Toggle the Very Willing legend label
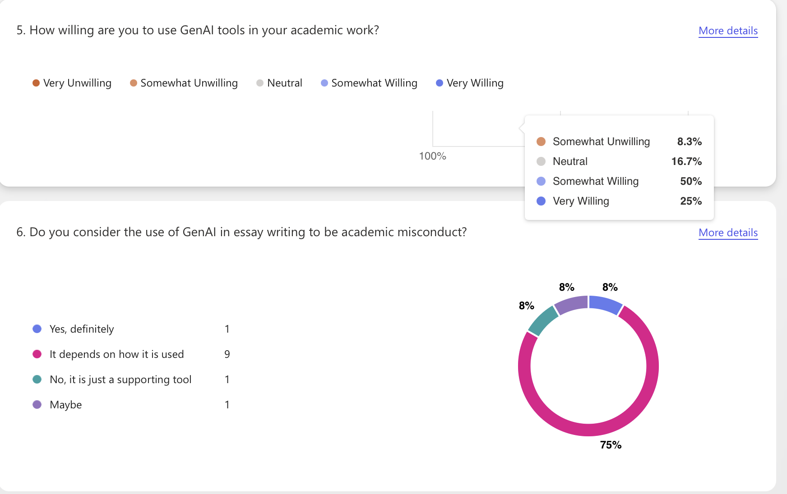 click(x=475, y=83)
